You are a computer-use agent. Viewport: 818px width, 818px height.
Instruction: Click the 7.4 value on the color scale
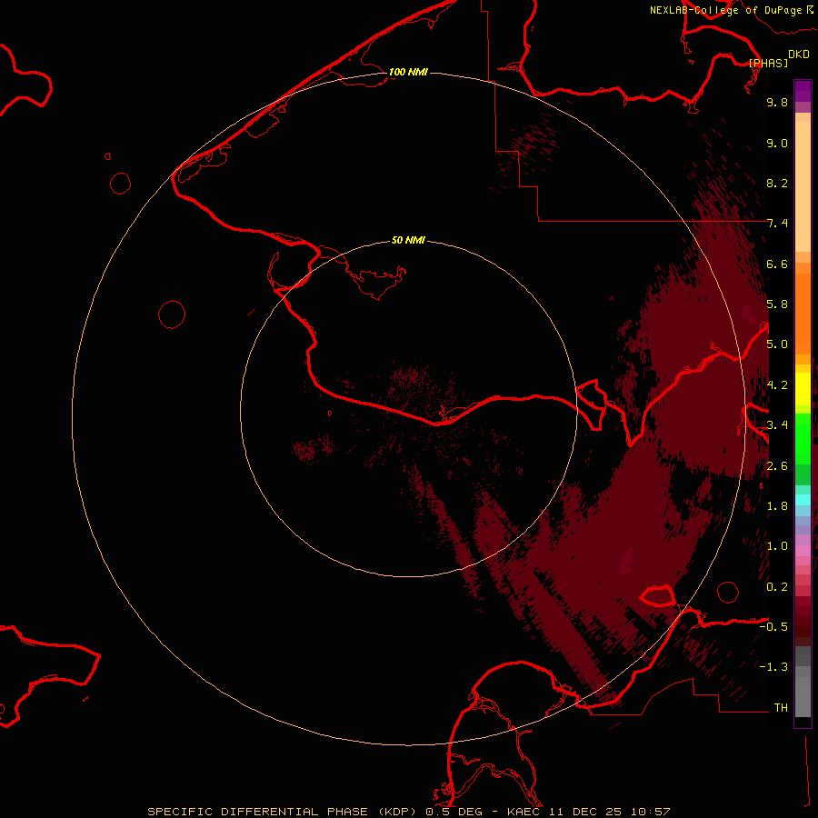pos(777,224)
